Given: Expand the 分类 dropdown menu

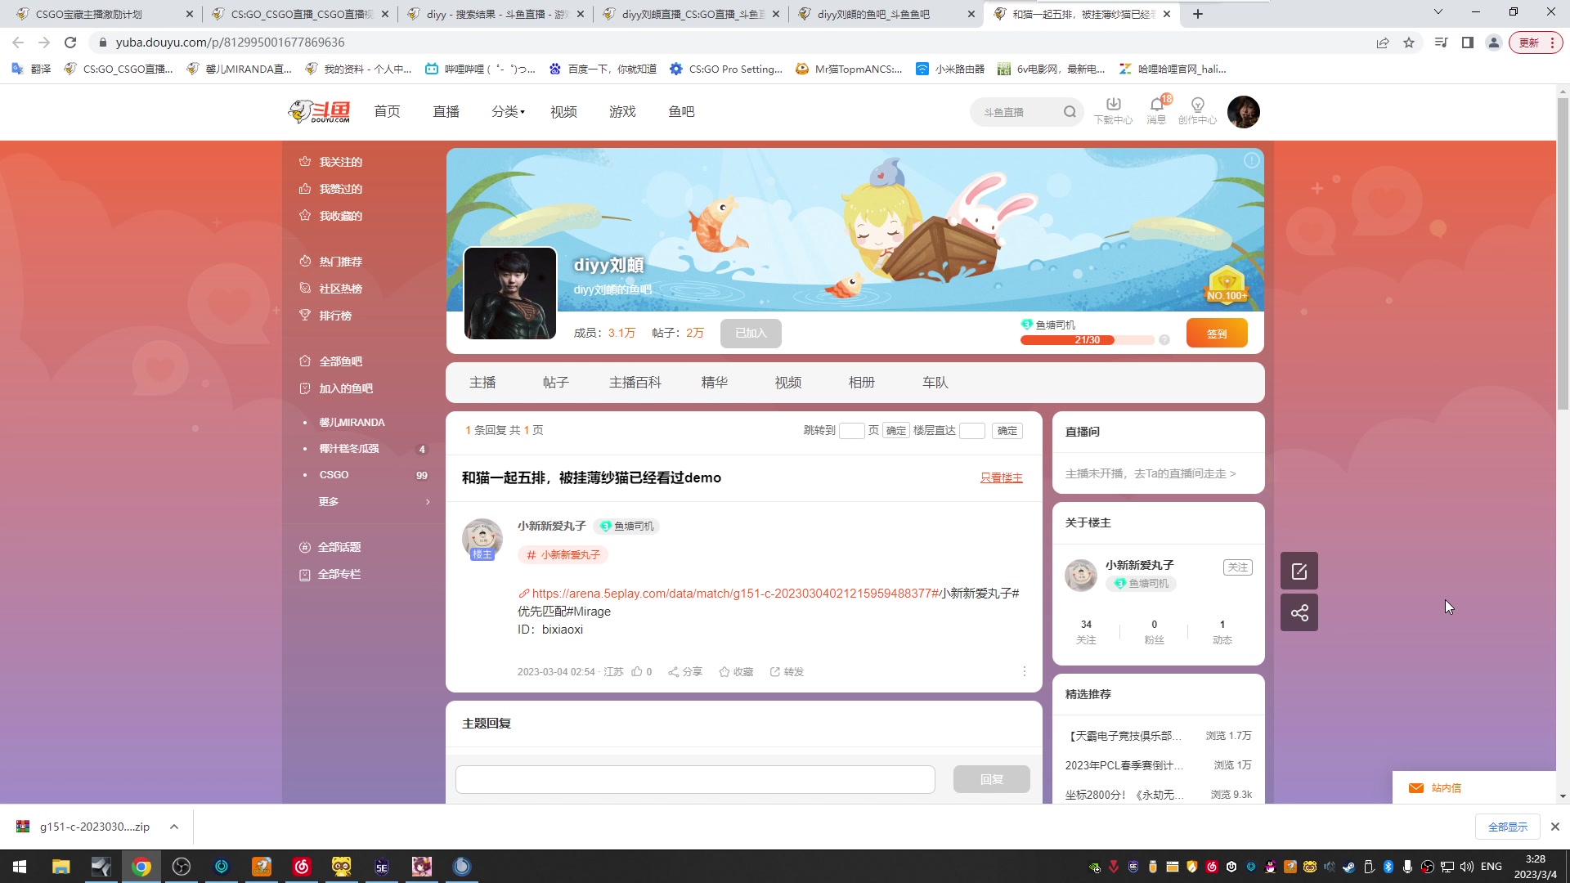Looking at the screenshot, I should [508, 112].
